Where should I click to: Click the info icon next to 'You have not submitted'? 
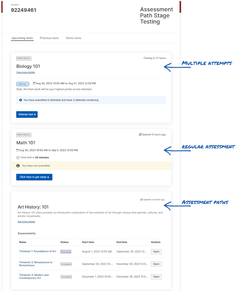tap(18, 166)
